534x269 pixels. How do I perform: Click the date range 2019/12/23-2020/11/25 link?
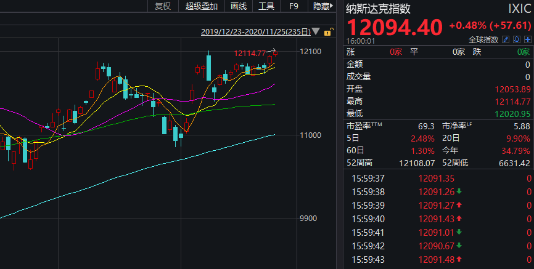tap(256, 32)
